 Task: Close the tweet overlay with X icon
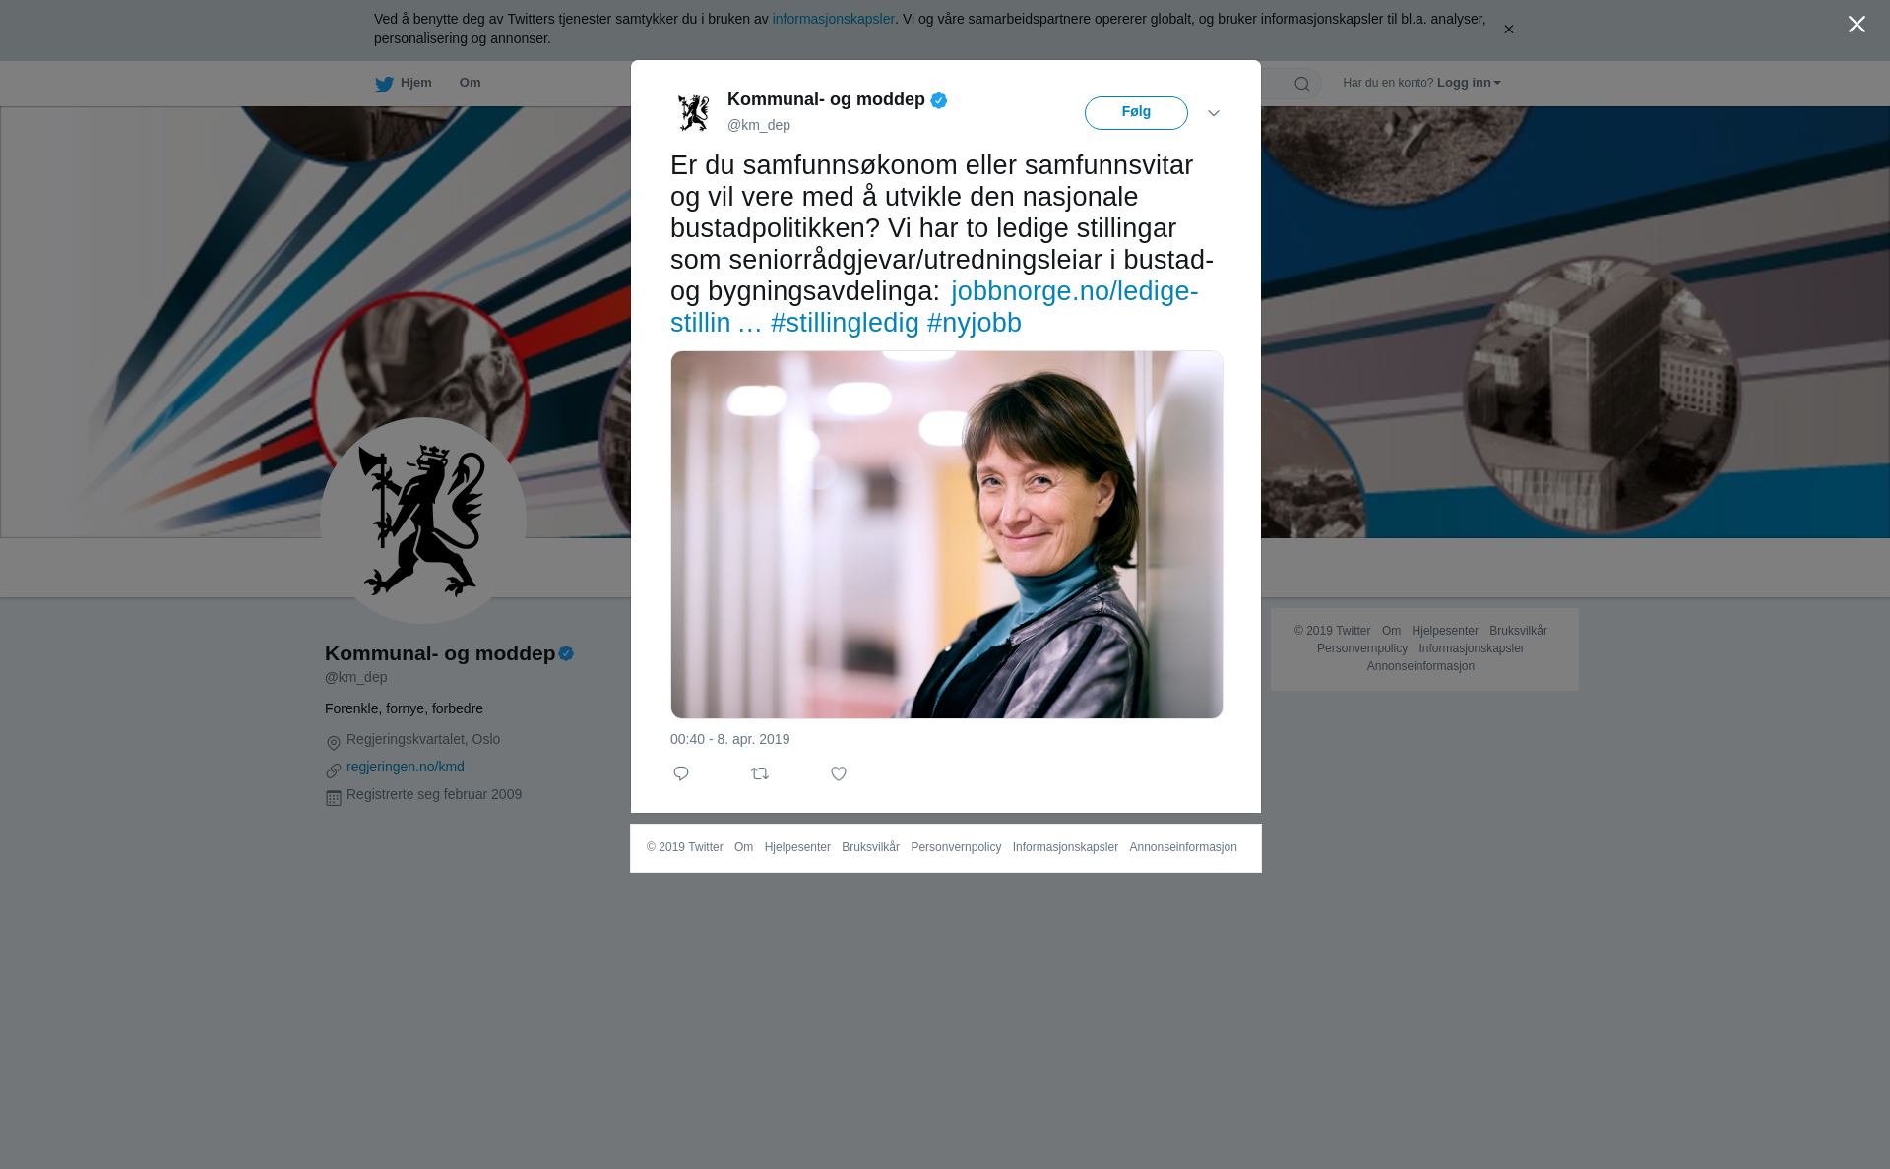coord(1857,25)
